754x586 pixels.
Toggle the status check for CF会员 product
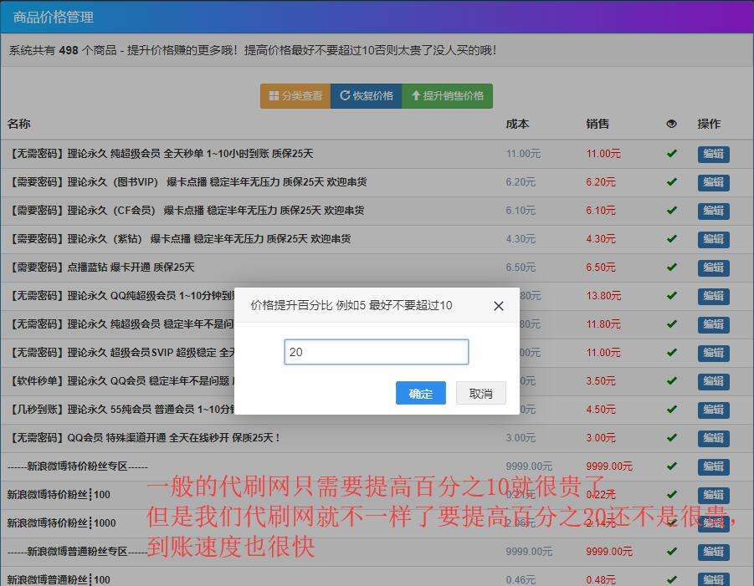click(x=672, y=211)
